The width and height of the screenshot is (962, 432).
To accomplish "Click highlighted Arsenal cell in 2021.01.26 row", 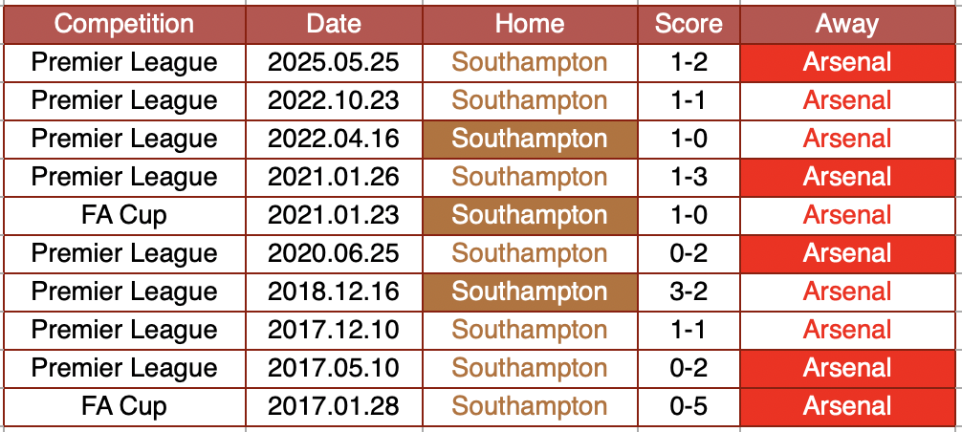I will click(847, 177).
